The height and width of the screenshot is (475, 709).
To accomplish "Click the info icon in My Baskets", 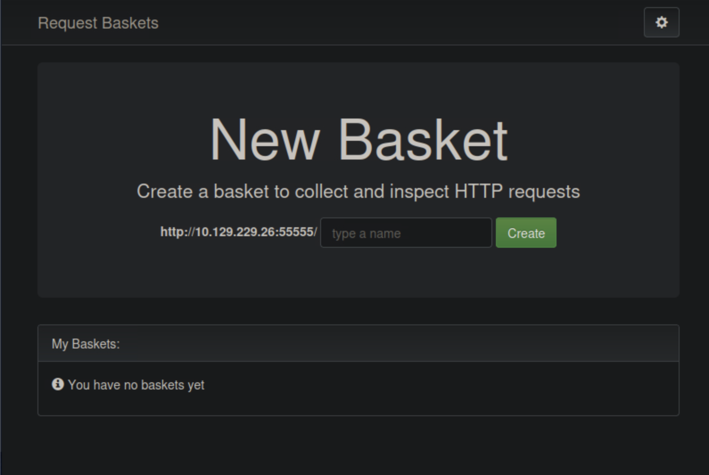I will (58, 384).
